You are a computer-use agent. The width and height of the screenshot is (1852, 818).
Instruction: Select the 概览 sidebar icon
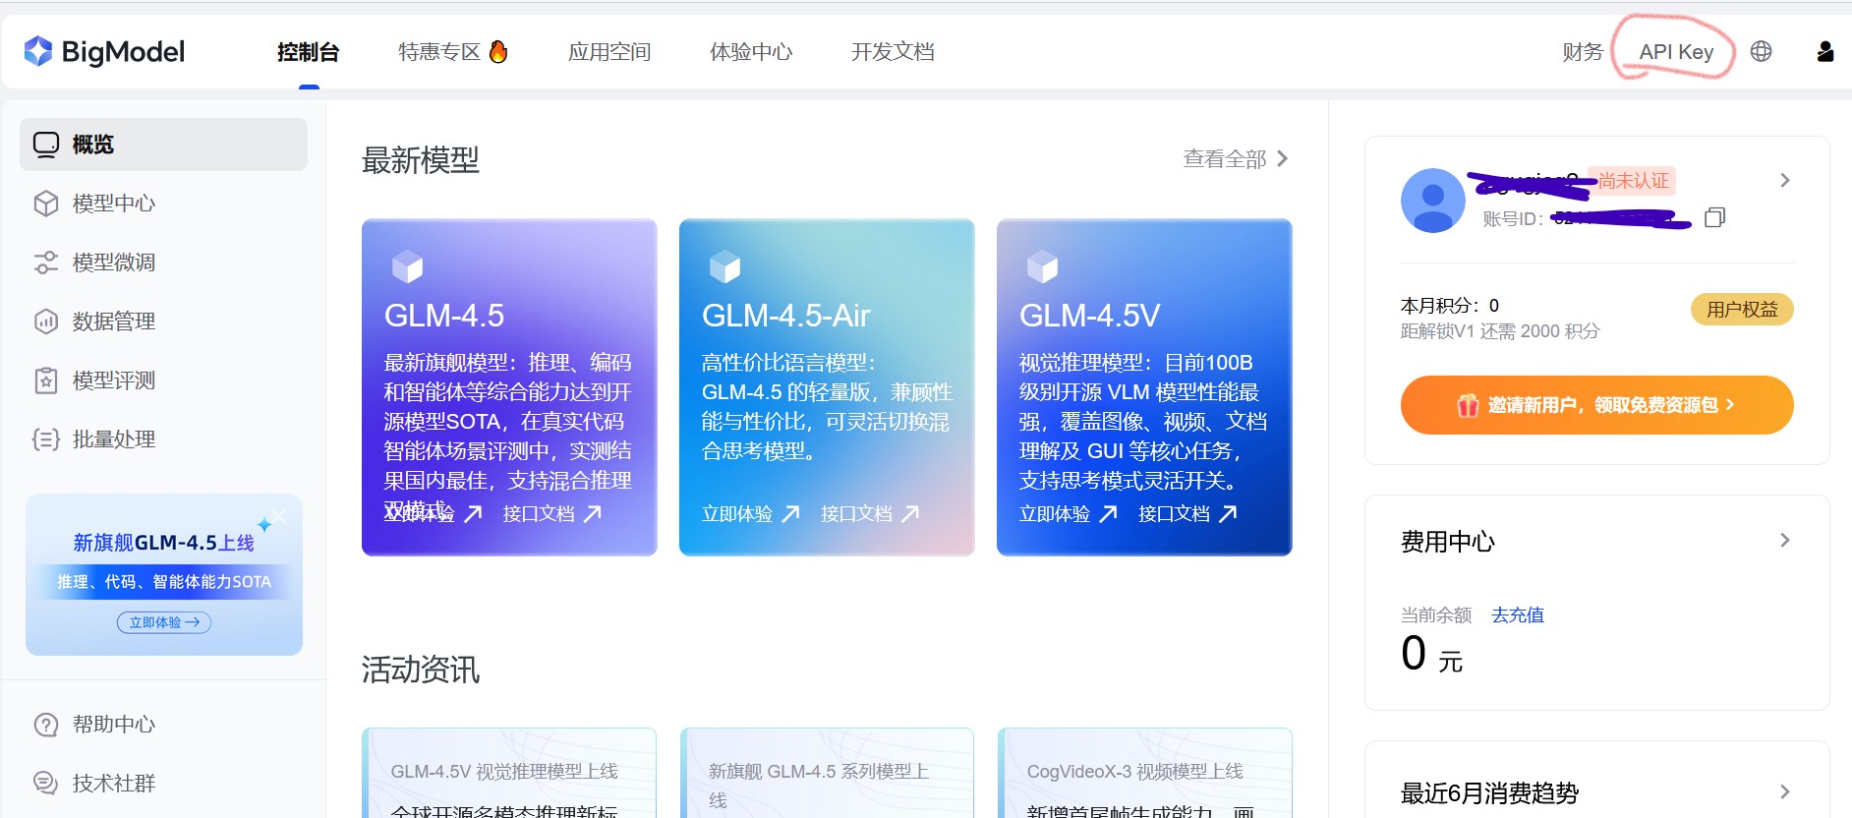coord(46,145)
